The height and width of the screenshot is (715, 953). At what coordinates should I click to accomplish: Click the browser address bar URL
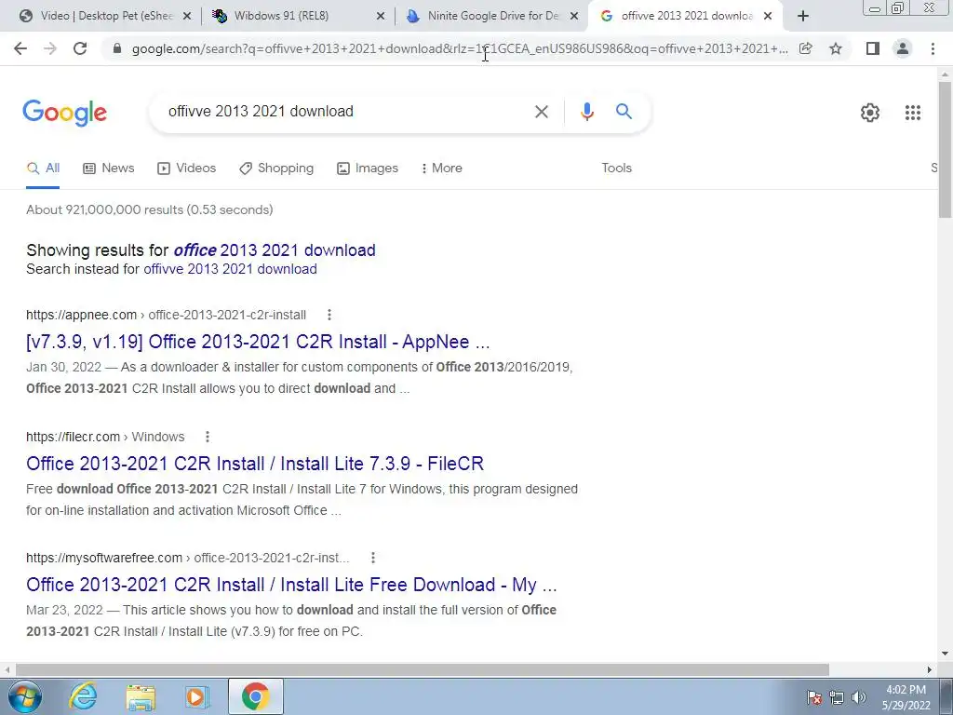[x=460, y=48]
